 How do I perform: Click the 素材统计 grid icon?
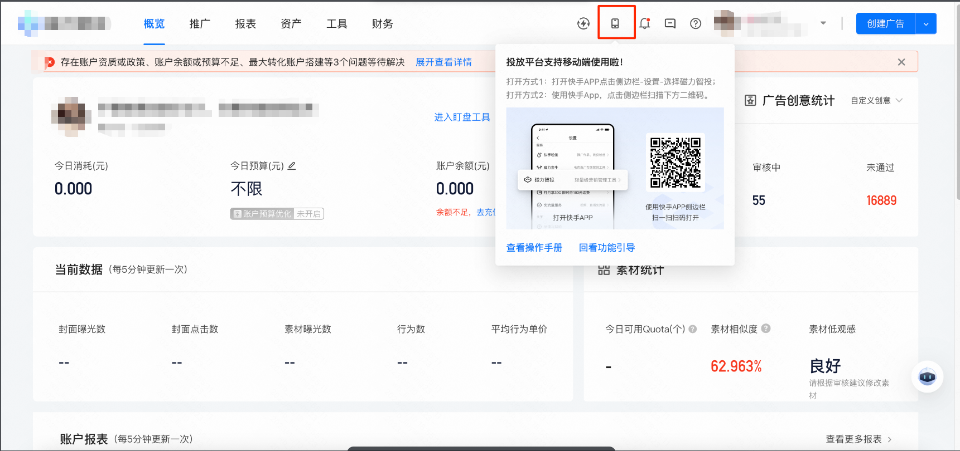point(604,270)
